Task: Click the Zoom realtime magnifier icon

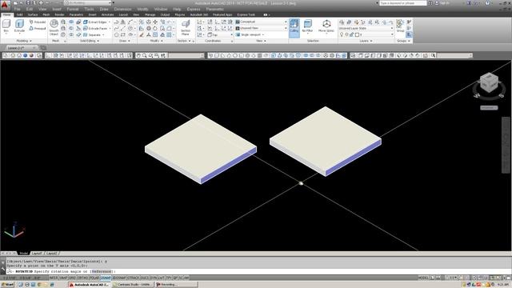Action: pos(144,55)
